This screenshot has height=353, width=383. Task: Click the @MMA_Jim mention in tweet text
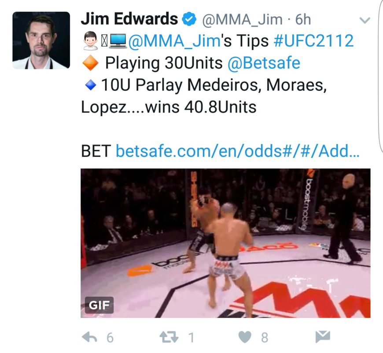click(x=174, y=41)
